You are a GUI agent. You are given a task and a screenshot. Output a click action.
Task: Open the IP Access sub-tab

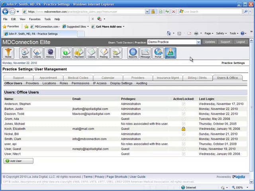[x=100, y=83]
